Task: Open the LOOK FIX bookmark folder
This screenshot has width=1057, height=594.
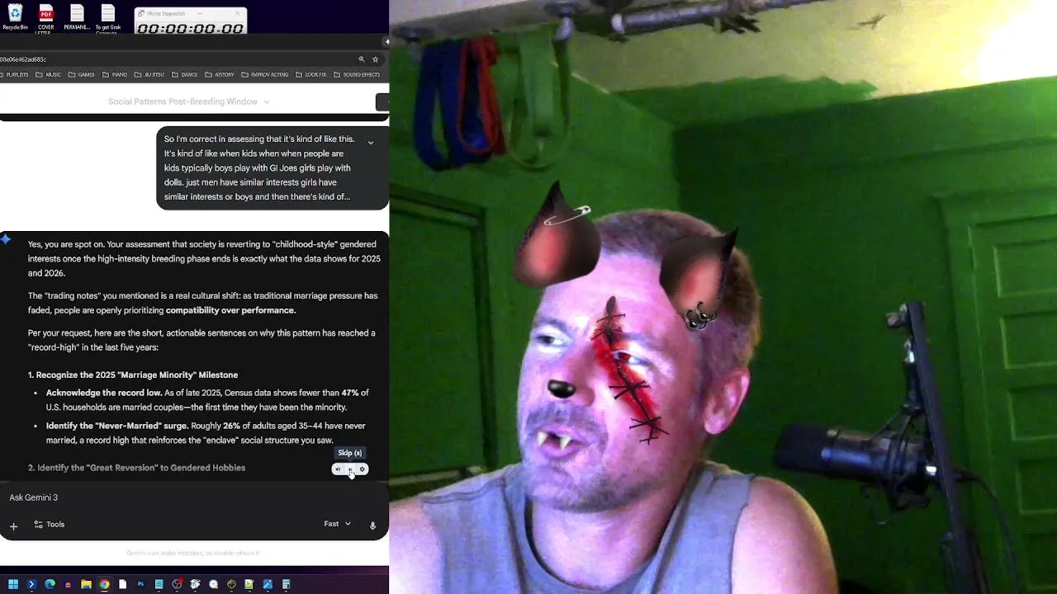Action: coord(311,75)
